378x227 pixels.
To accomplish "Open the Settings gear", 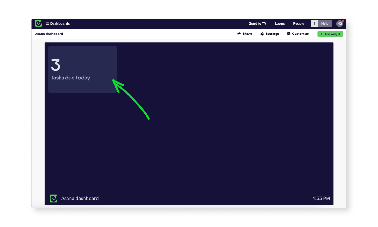I will [262, 34].
